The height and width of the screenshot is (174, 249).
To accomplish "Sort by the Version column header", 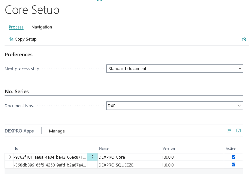I will 169,148.
